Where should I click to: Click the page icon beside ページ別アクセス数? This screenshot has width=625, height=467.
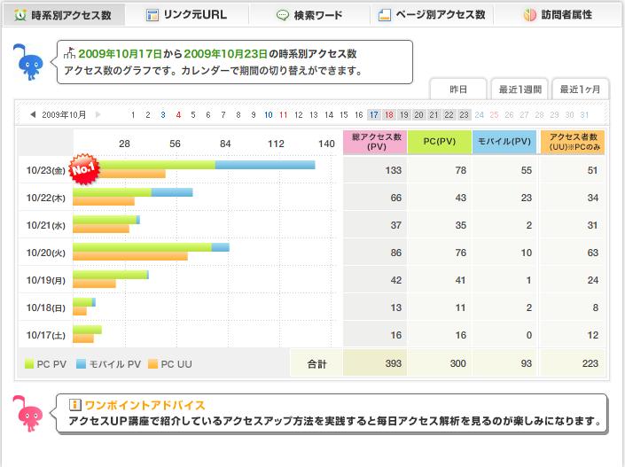[x=384, y=15]
